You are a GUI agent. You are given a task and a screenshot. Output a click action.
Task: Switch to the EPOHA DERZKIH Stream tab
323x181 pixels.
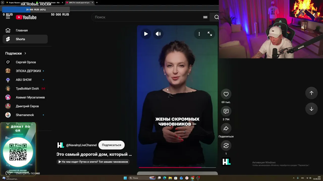point(49,3)
